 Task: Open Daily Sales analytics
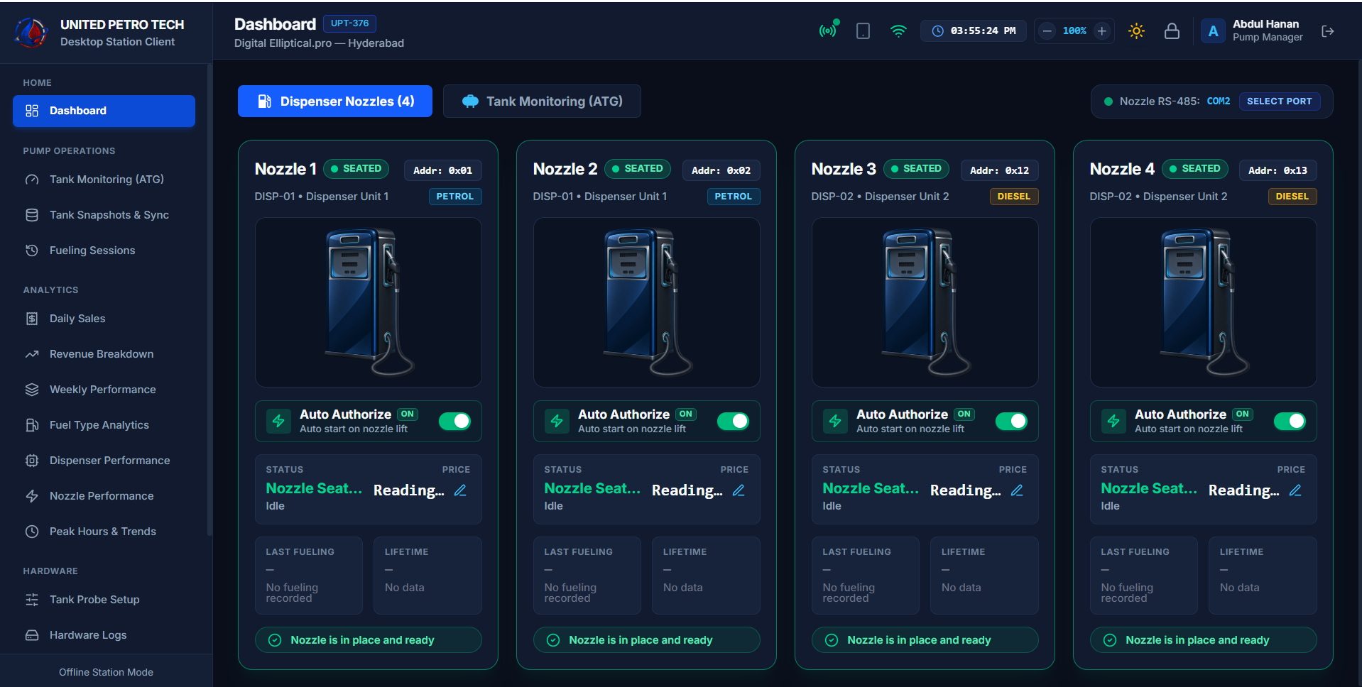104,319
